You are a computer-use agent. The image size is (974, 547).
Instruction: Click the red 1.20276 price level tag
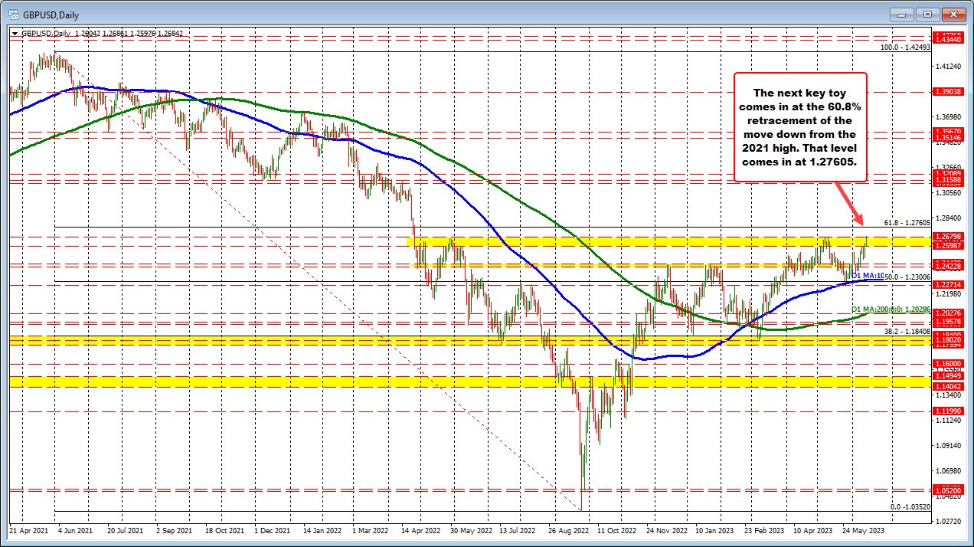(x=947, y=313)
